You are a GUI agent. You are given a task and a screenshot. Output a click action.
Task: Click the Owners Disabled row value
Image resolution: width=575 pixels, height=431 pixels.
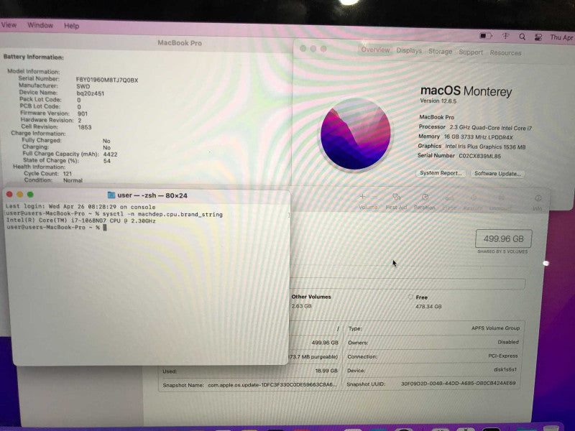tap(508, 342)
